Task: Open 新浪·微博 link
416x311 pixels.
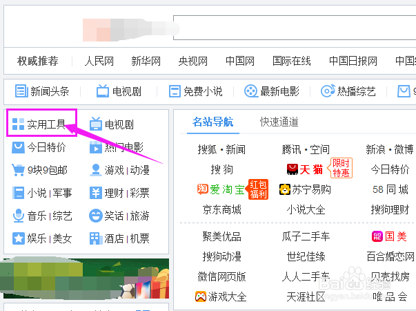Action: 390,149
